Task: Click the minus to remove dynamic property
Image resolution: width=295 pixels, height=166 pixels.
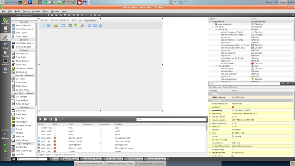Action: [288, 84]
